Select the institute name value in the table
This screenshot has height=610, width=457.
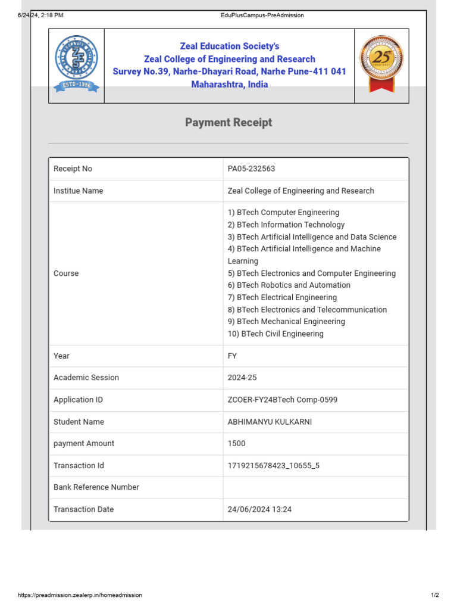pyautogui.click(x=301, y=191)
